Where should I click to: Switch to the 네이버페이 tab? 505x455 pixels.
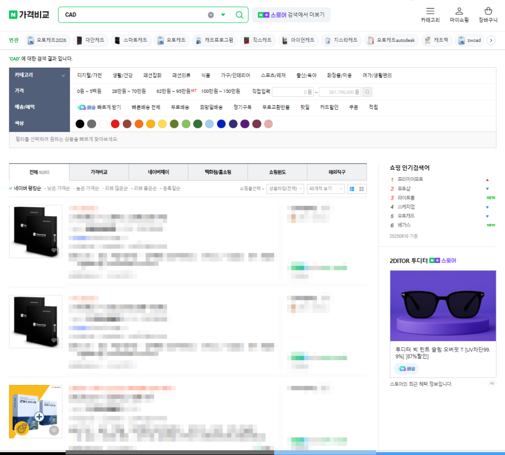[x=158, y=172]
